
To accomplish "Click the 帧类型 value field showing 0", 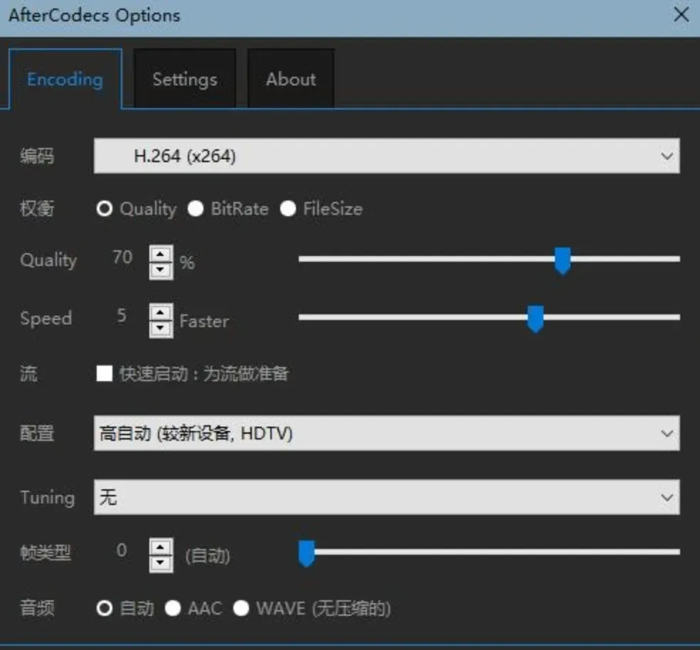I will (122, 550).
